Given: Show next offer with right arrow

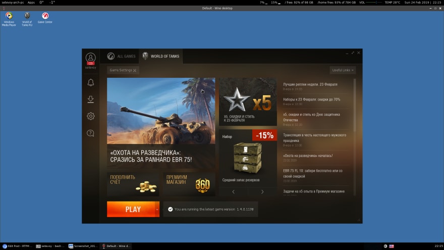Looking at the screenshot, I should [262, 191].
